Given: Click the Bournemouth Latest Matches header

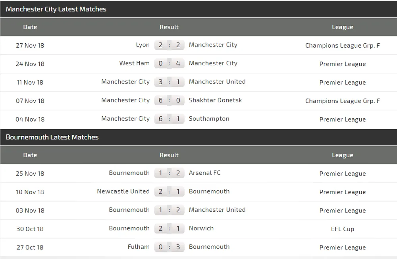Looking at the screenshot, I should tap(52, 137).
